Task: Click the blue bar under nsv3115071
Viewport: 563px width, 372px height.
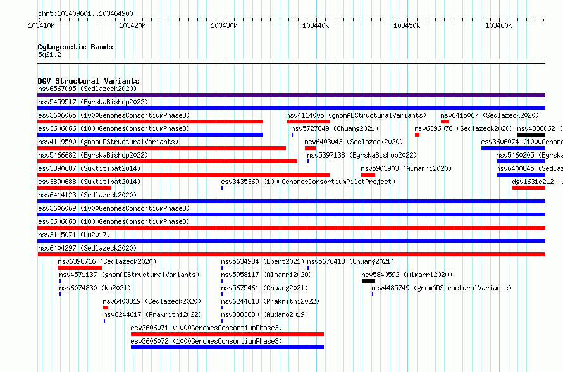Action: coord(291,241)
